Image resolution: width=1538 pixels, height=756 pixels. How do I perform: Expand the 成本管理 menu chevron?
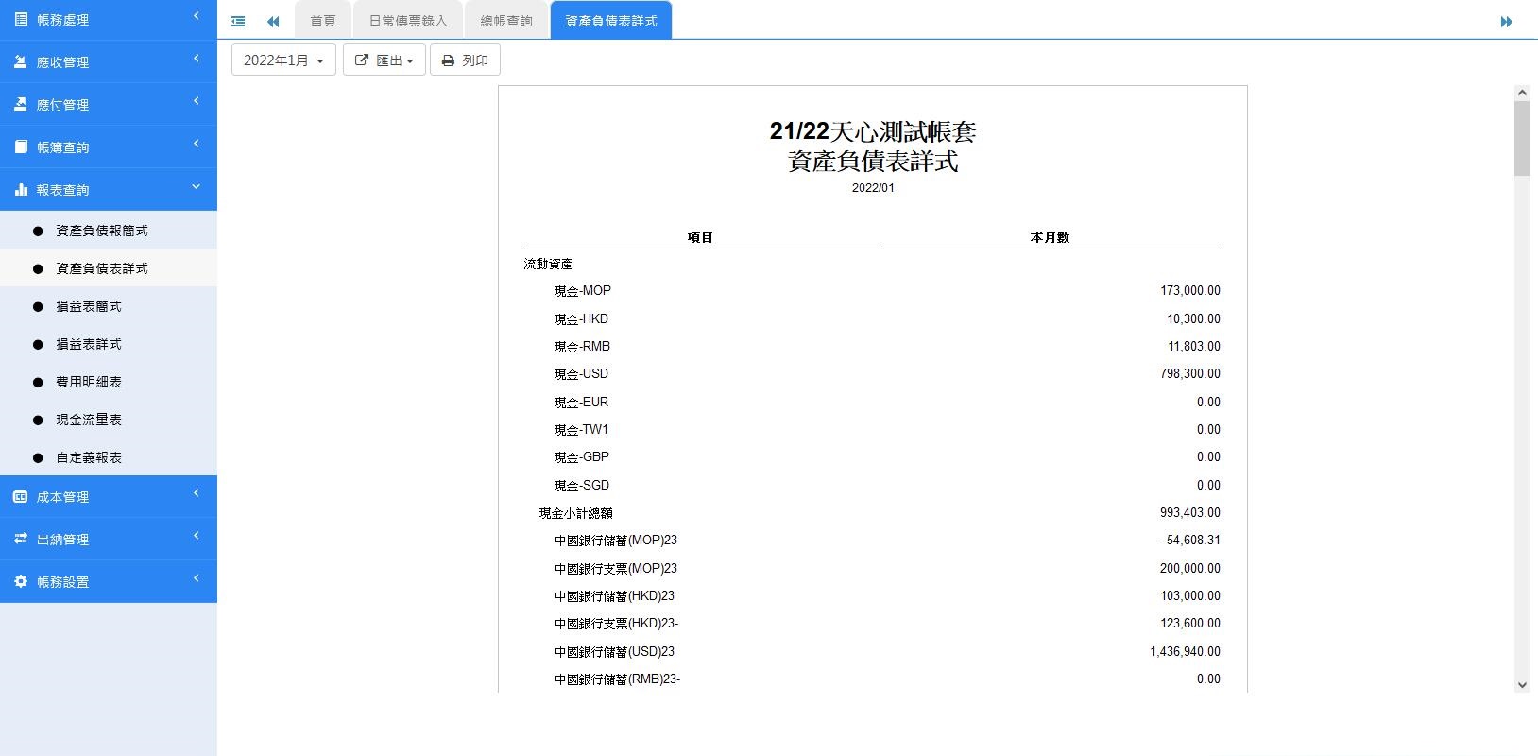197,493
